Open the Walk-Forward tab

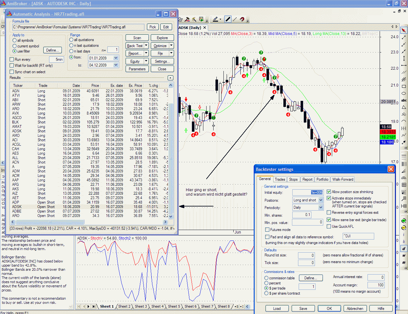click(x=343, y=179)
